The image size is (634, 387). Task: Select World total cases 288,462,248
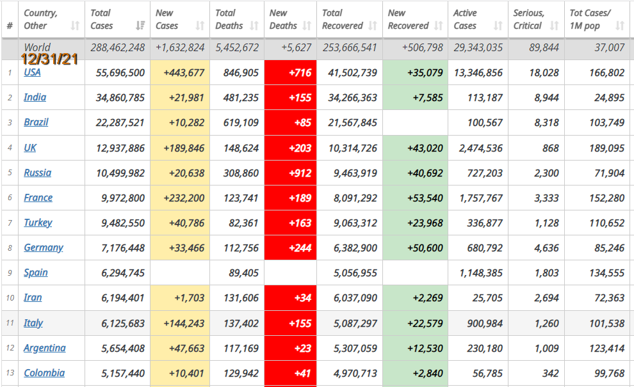click(x=118, y=48)
